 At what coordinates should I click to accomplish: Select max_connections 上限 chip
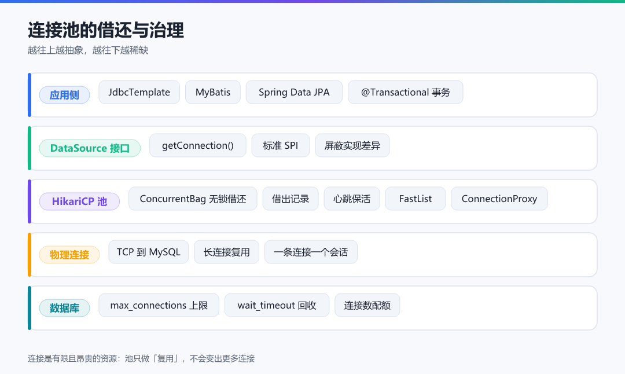coord(159,306)
